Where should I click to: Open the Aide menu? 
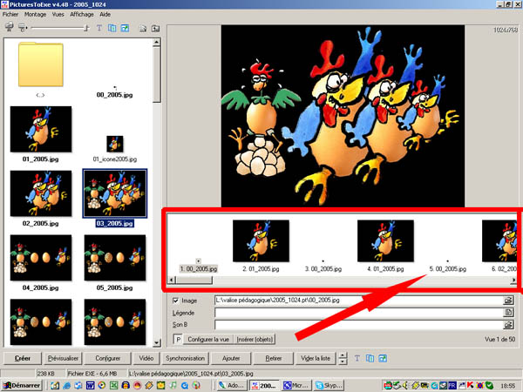[105, 14]
